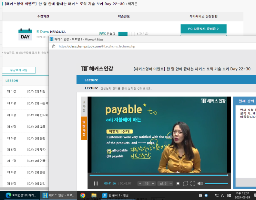Viewport: 256px width, 200px height.
Task: Click the 현재 강의 panel header
Action: [x=245, y=101]
